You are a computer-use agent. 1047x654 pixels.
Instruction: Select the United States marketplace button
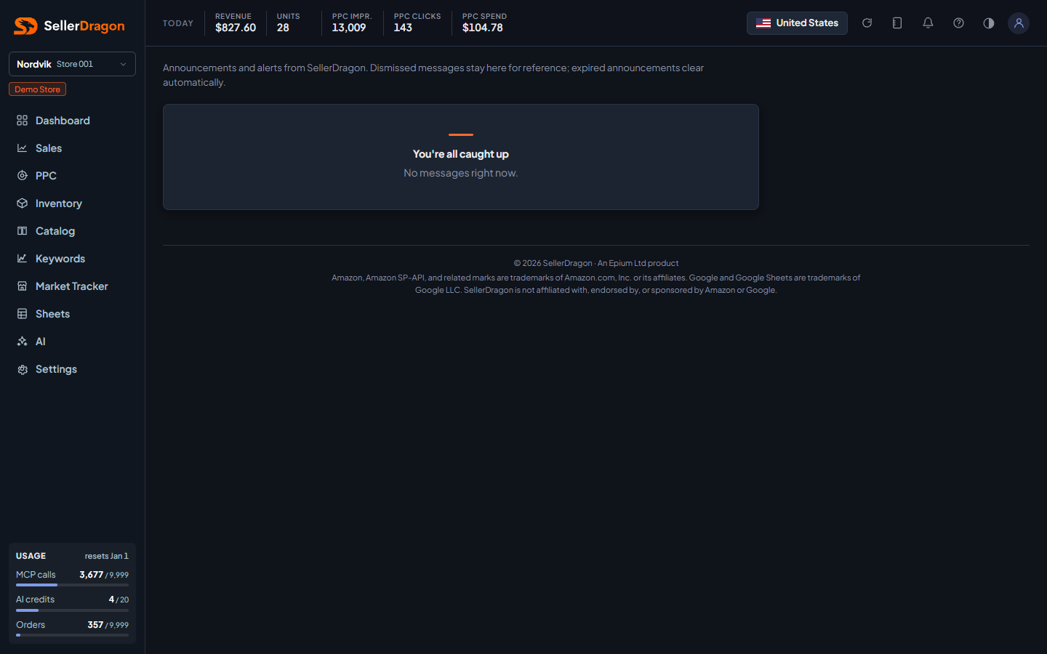click(x=797, y=23)
